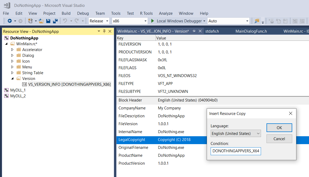Click the Navigate Forward arrow icon
Image resolution: width=309 pixels, height=177 pixels.
point(20,21)
